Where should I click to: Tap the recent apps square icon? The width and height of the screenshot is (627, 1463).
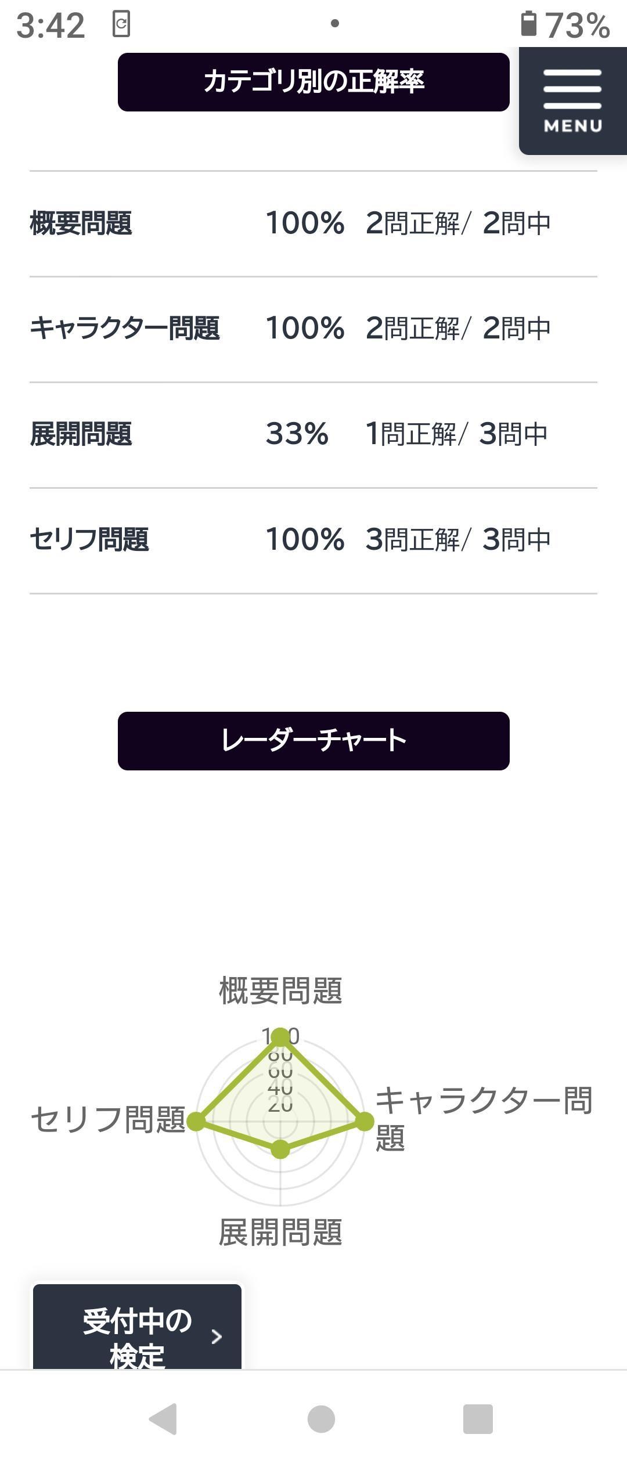click(x=478, y=1419)
